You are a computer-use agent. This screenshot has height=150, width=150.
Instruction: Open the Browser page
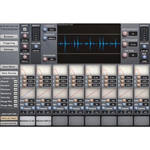[x=9, y=37]
